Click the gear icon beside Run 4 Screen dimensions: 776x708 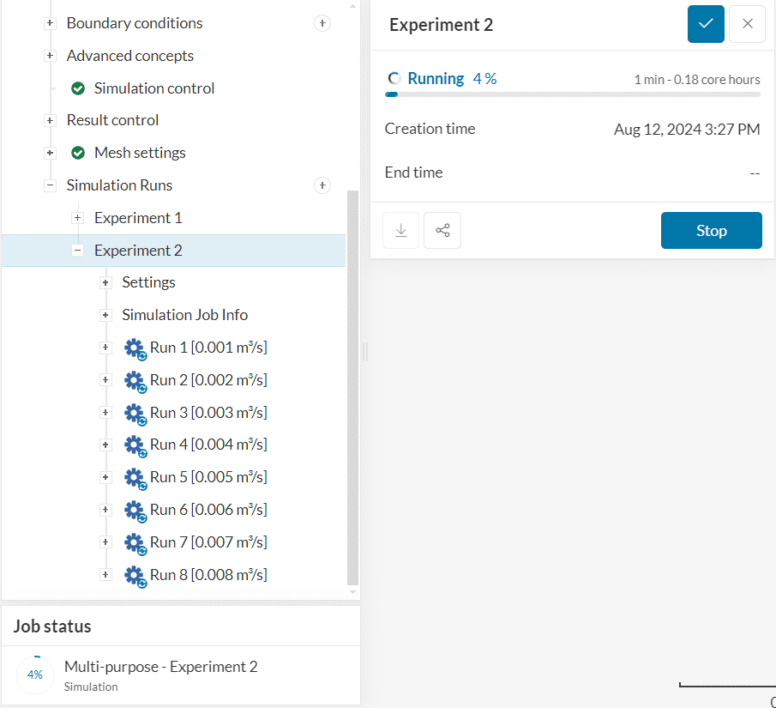[135, 445]
